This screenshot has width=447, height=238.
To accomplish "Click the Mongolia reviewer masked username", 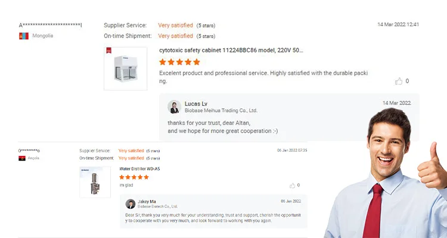I will (x=51, y=25).
